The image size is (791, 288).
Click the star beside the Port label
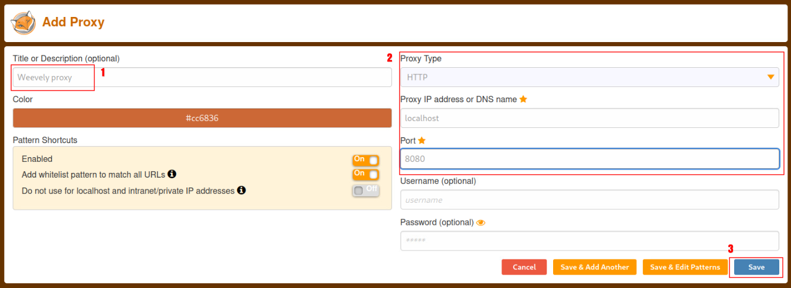[x=421, y=141]
